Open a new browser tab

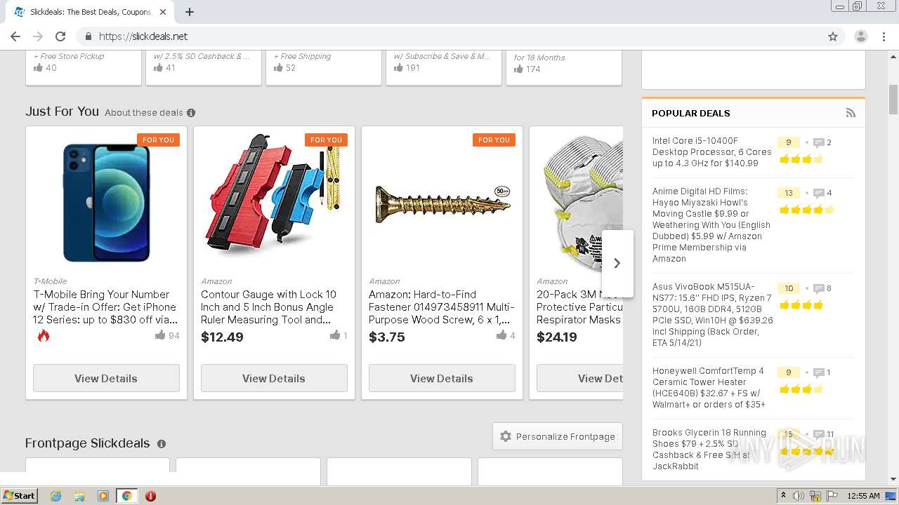[x=190, y=12]
